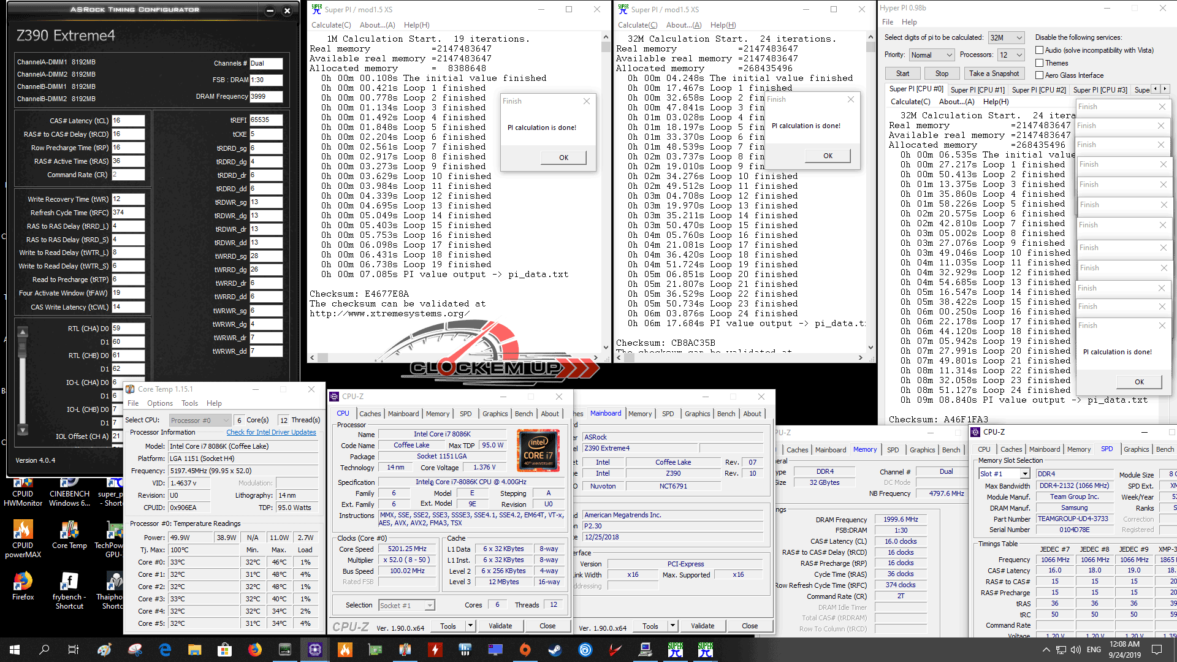Open Firefox from the taskbar
1177x662 pixels.
pos(254,650)
